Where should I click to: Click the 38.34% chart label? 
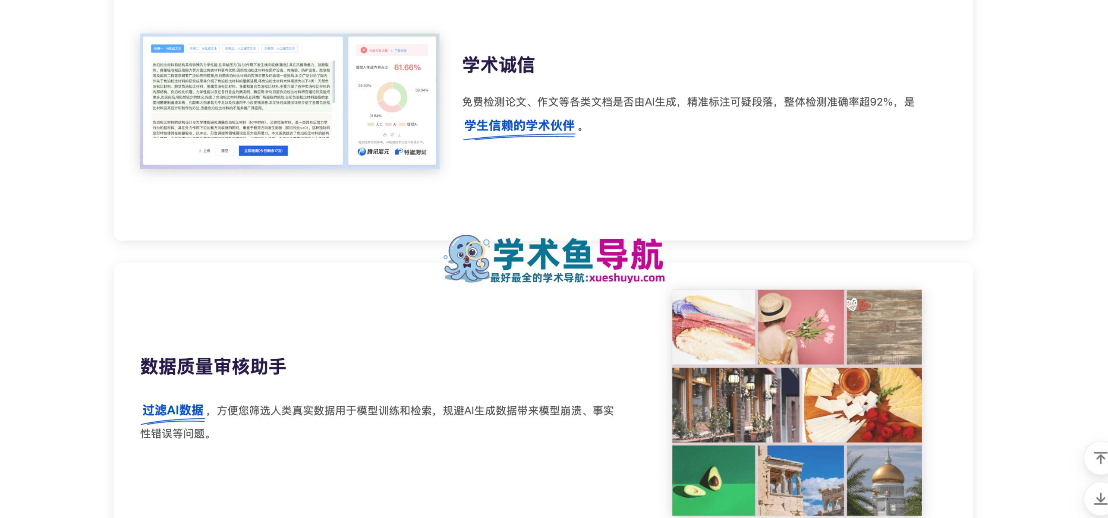pos(422,90)
